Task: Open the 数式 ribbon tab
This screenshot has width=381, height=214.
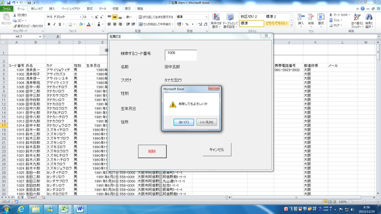Action: (x=89, y=9)
